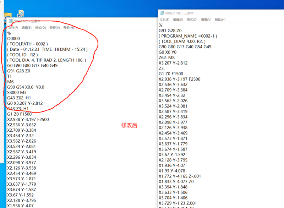Viewport: 284px width, 208px height.
Task: Click the "( TOOL_DIAM 4.00, R2. )" line
Action: pyautogui.click(x=182, y=42)
